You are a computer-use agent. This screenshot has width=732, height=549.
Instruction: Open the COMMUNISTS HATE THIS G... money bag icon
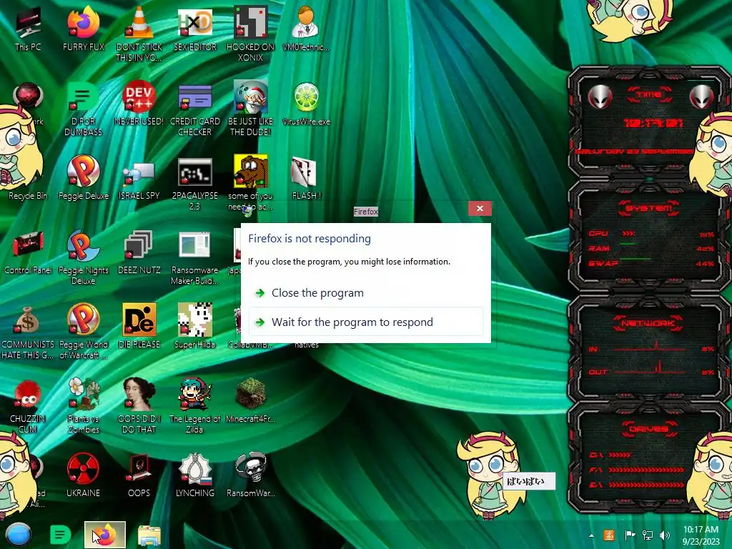coord(28,332)
